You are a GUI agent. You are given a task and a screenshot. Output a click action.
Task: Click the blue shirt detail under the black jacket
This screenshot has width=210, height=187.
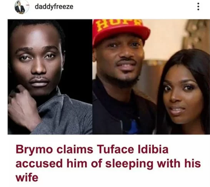[x=132, y=127]
